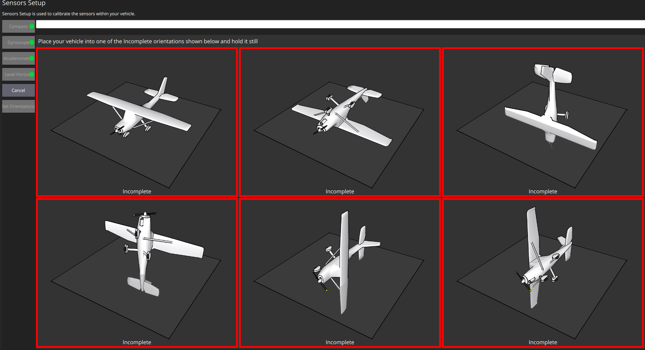Open the Accelerometer calibration button
645x350 pixels.
tap(18, 59)
